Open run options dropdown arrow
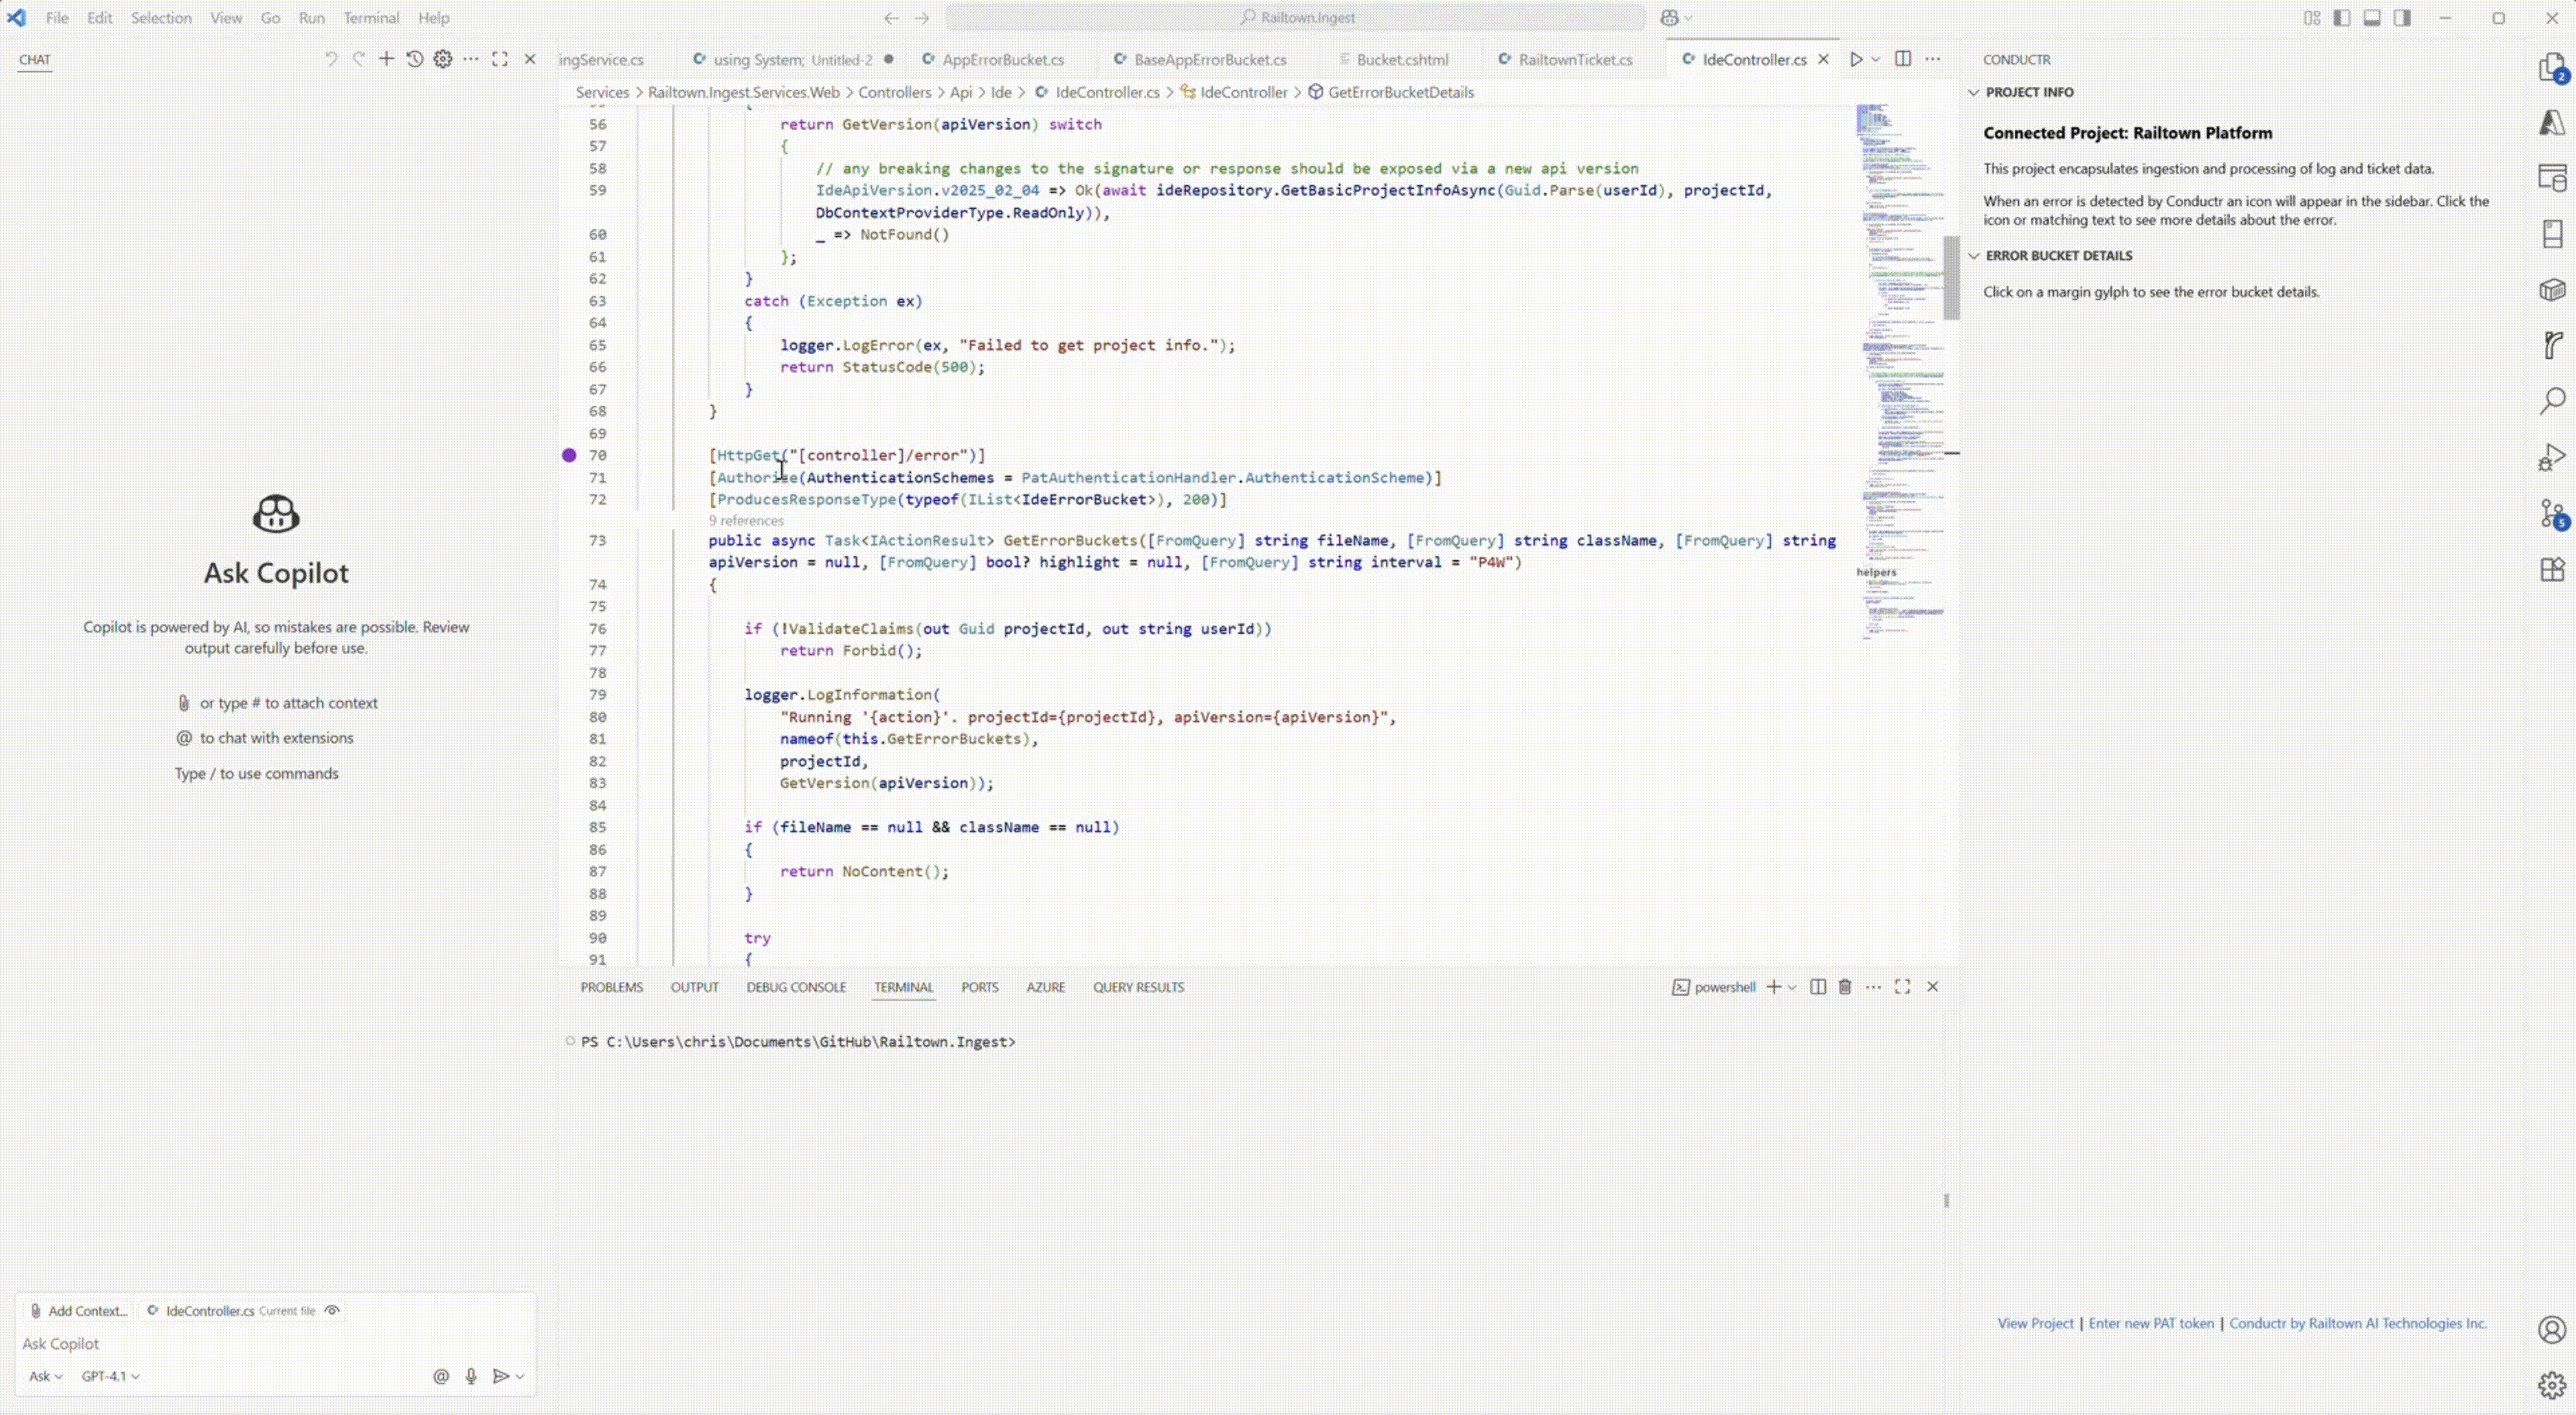Viewport: 2576px width, 1415px height. tap(1876, 59)
